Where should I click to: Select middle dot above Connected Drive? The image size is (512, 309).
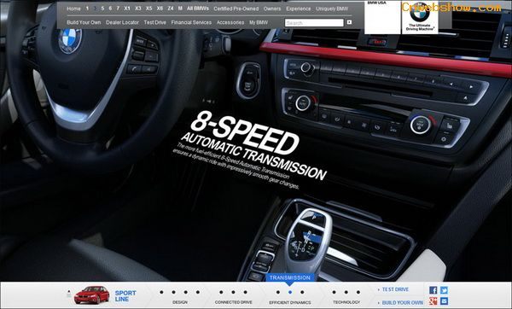click(233, 292)
